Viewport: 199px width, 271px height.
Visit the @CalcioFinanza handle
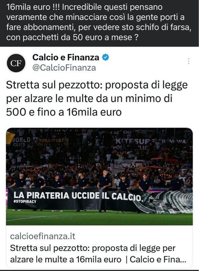coord(64,68)
